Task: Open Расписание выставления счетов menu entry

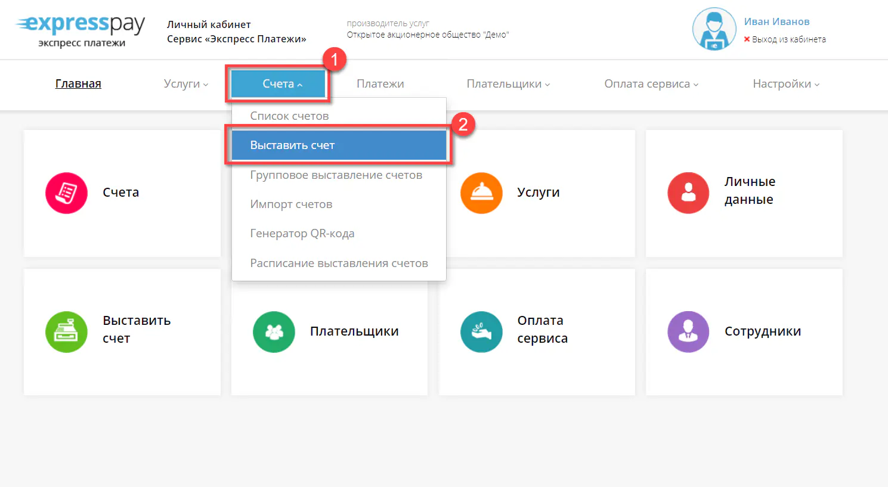Action: (x=339, y=263)
